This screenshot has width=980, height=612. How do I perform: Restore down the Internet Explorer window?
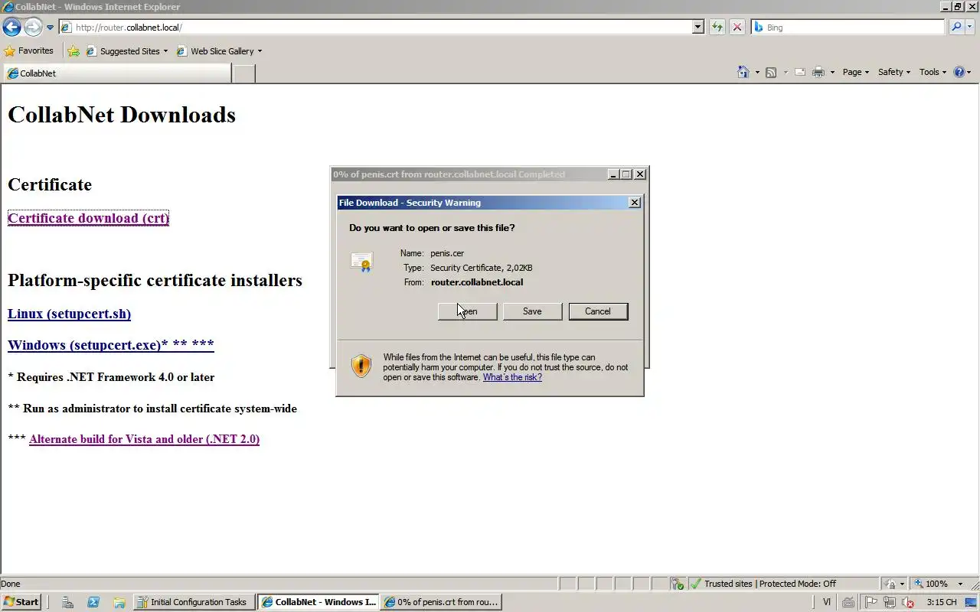(957, 7)
